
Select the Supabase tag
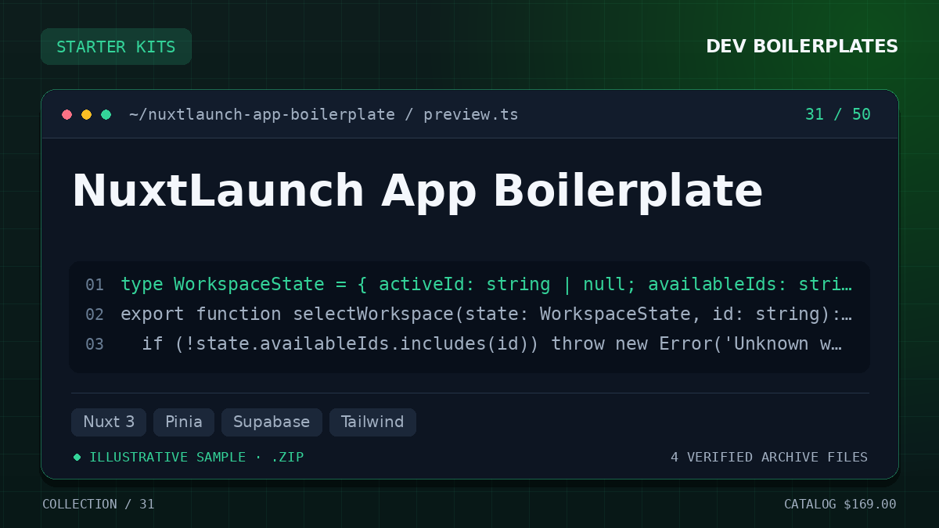click(x=272, y=422)
